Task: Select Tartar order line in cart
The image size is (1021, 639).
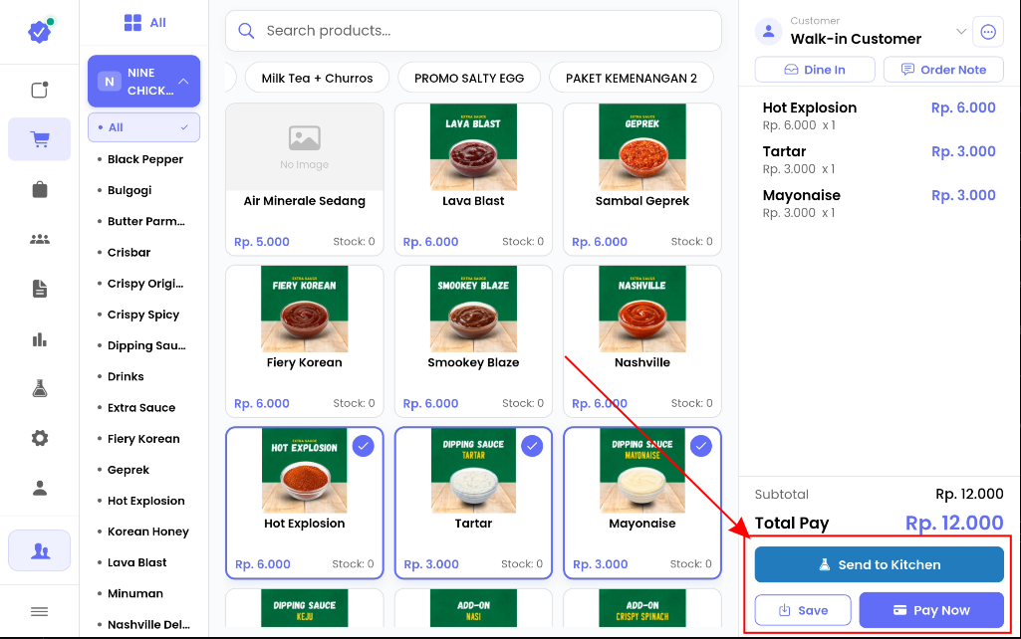Action: (x=879, y=159)
